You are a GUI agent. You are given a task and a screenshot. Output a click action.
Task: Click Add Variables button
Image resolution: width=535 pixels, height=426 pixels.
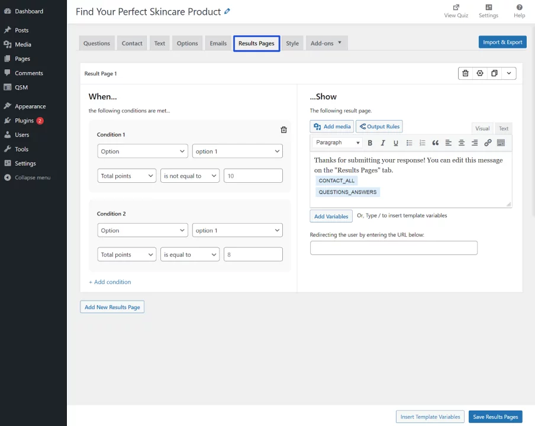pos(331,216)
